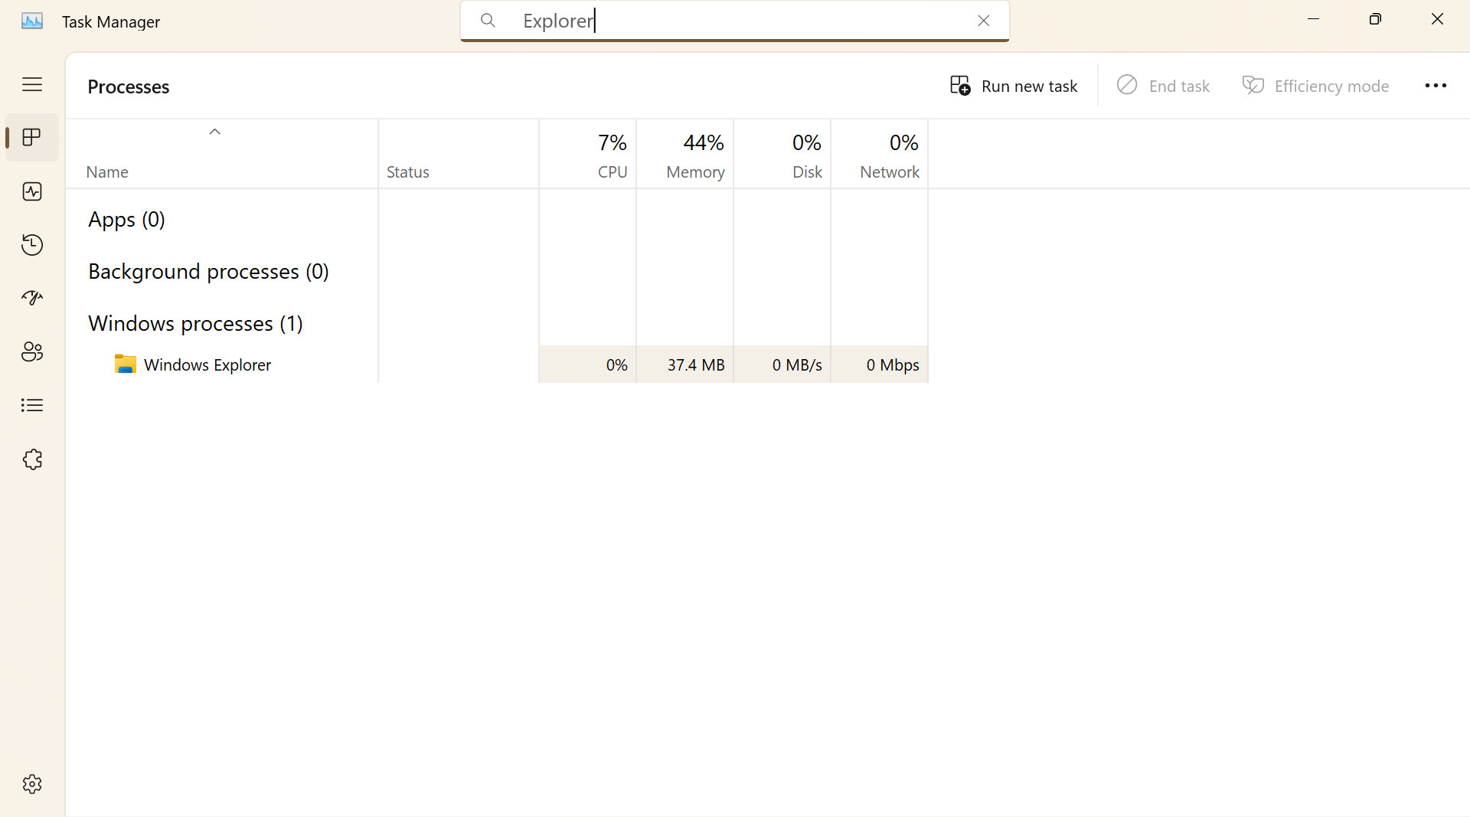Click the search magnifier icon
This screenshot has height=817, width=1470.
click(488, 21)
